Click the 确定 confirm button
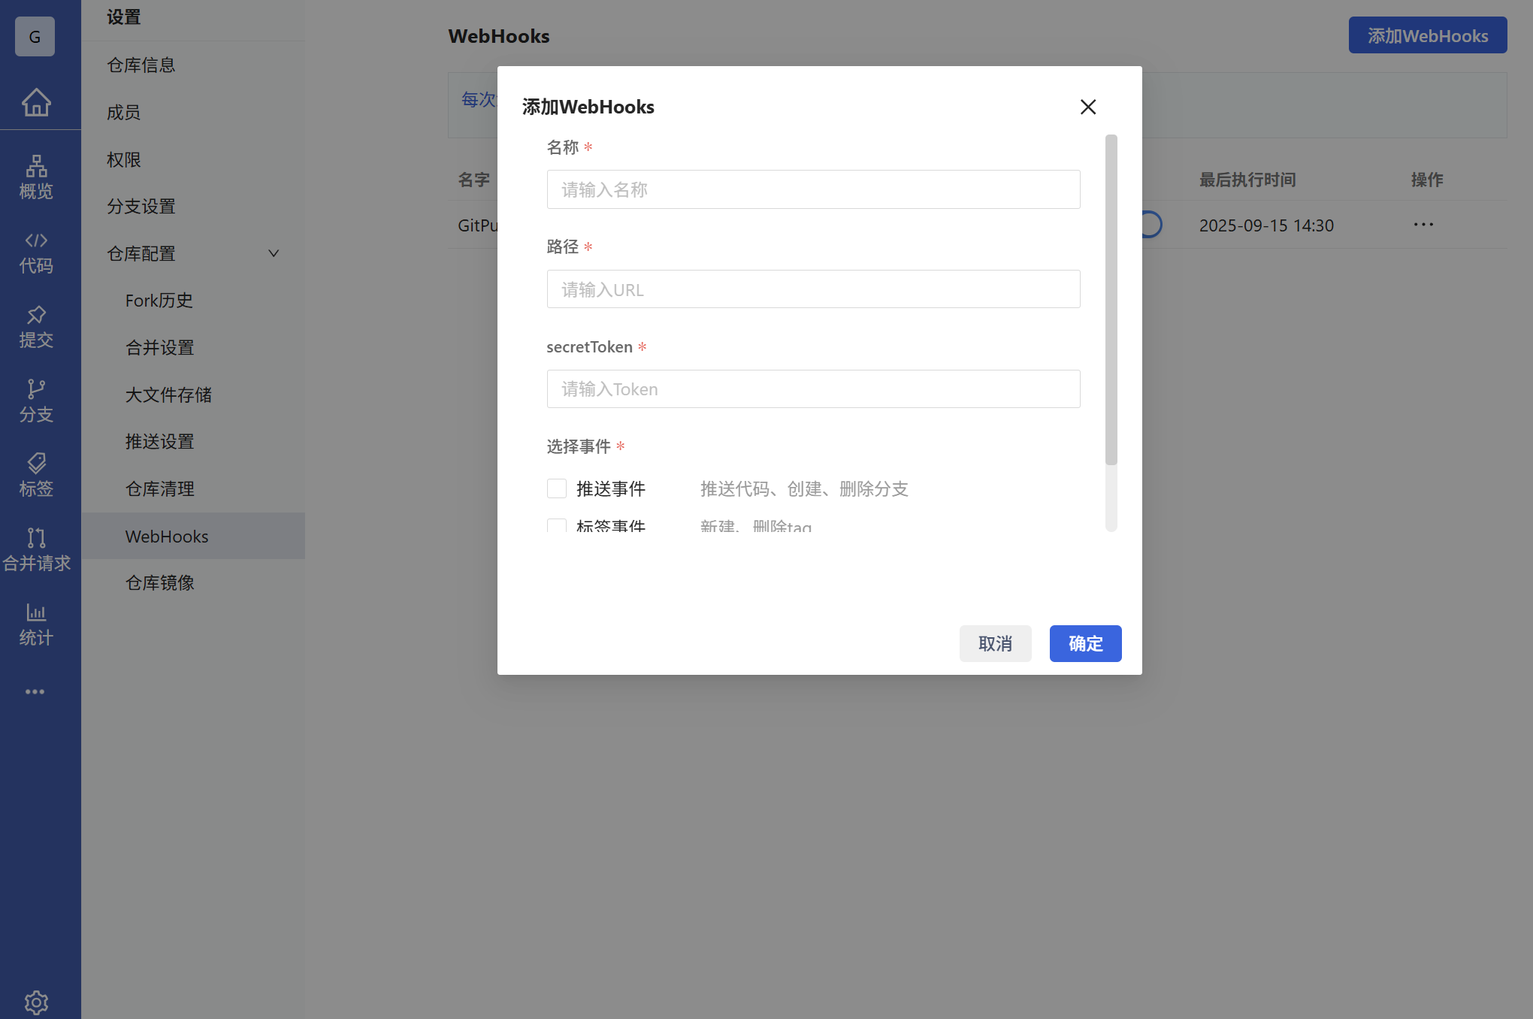This screenshot has width=1533, height=1019. click(x=1085, y=643)
